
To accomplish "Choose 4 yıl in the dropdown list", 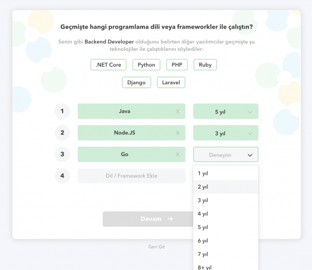I will coord(226,214).
